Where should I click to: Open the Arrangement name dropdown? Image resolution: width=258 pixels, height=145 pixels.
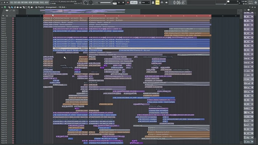[51, 7]
